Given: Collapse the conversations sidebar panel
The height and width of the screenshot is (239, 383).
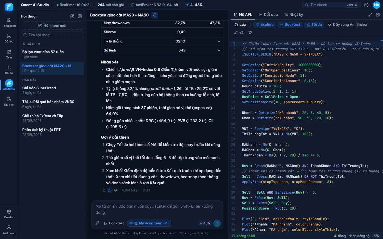Looking at the screenshot, I should pos(80,16).
